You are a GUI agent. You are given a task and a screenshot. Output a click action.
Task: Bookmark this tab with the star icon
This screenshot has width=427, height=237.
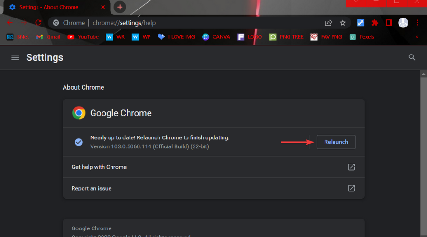click(x=343, y=23)
